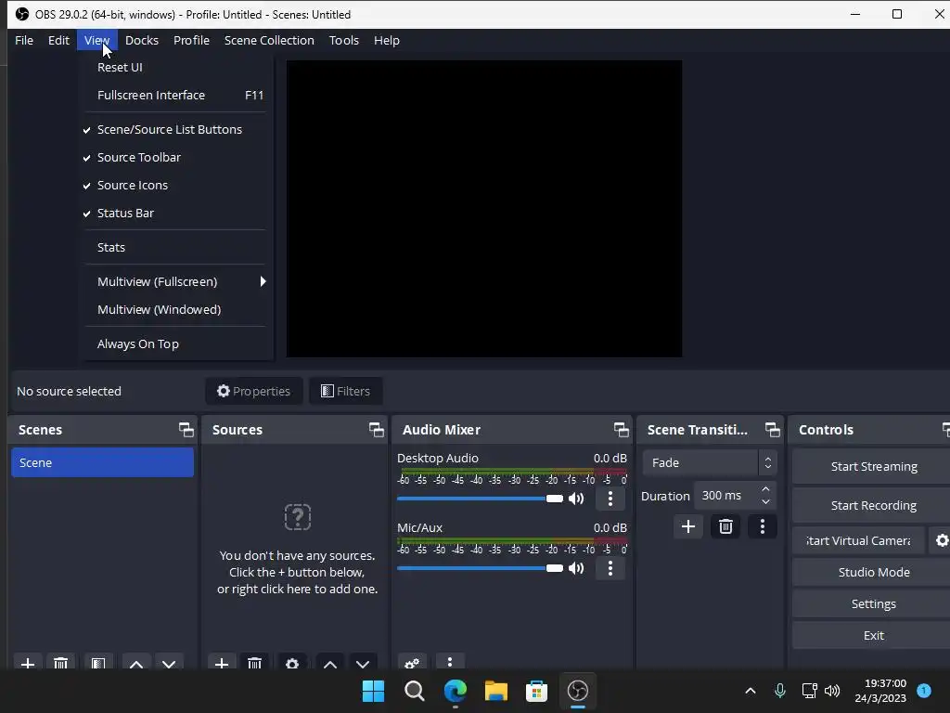Open scene filters icon in Scenes toolbar
The height and width of the screenshot is (713, 950).
98,663
